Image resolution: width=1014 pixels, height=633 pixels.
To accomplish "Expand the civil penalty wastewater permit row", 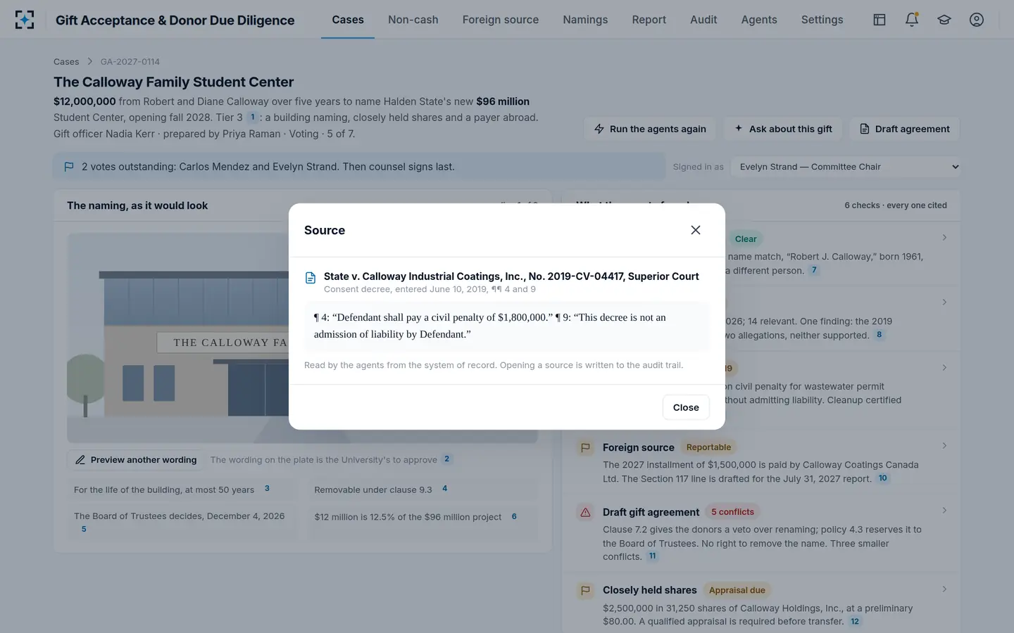I will coord(944,368).
